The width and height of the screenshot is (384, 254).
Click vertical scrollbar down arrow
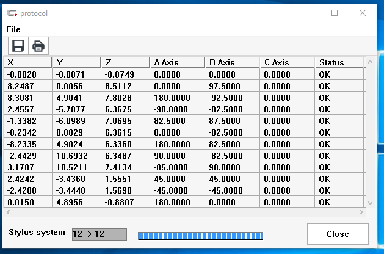point(370,203)
